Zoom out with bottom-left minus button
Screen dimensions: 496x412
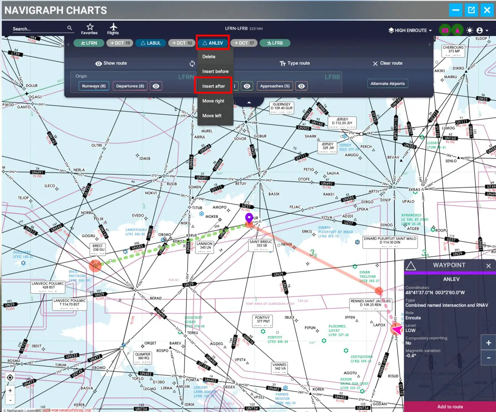click(10, 400)
